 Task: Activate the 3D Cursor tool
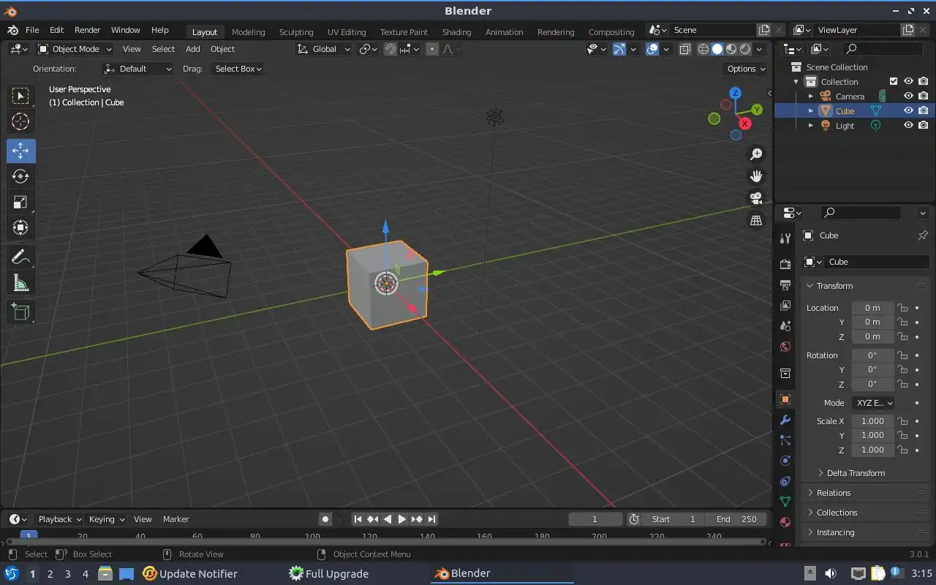(x=20, y=122)
